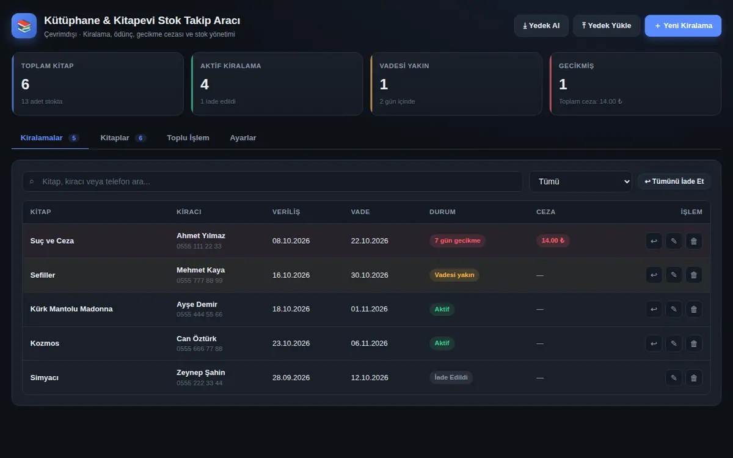Click the Vade column header
Image resolution: width=733 pixels, height=458 pixels.
point(360,212)
